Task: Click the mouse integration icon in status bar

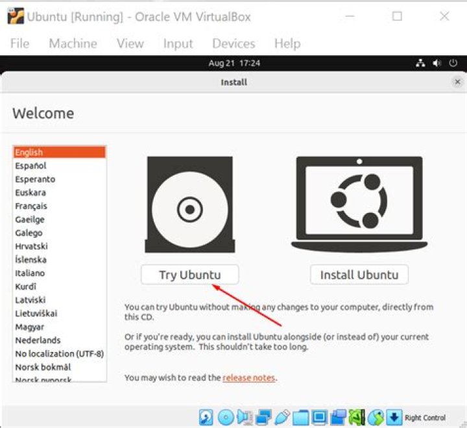Action: tap(376, 417)
